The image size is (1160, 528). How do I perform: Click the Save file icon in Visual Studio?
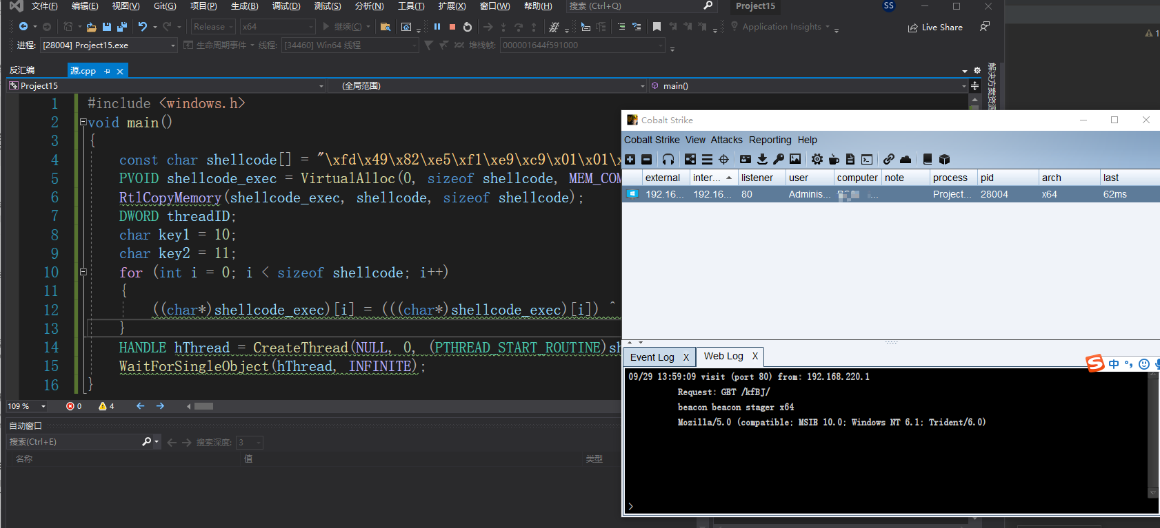107,27
